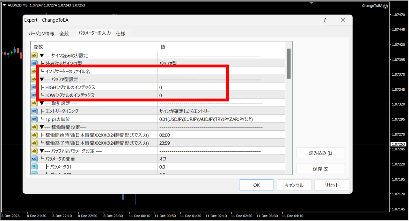Select the 稼働終了時間 row label
Screen dimensions: 409x221
tap(95, 143)
